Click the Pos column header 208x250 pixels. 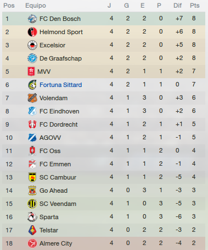click(9, 6)
